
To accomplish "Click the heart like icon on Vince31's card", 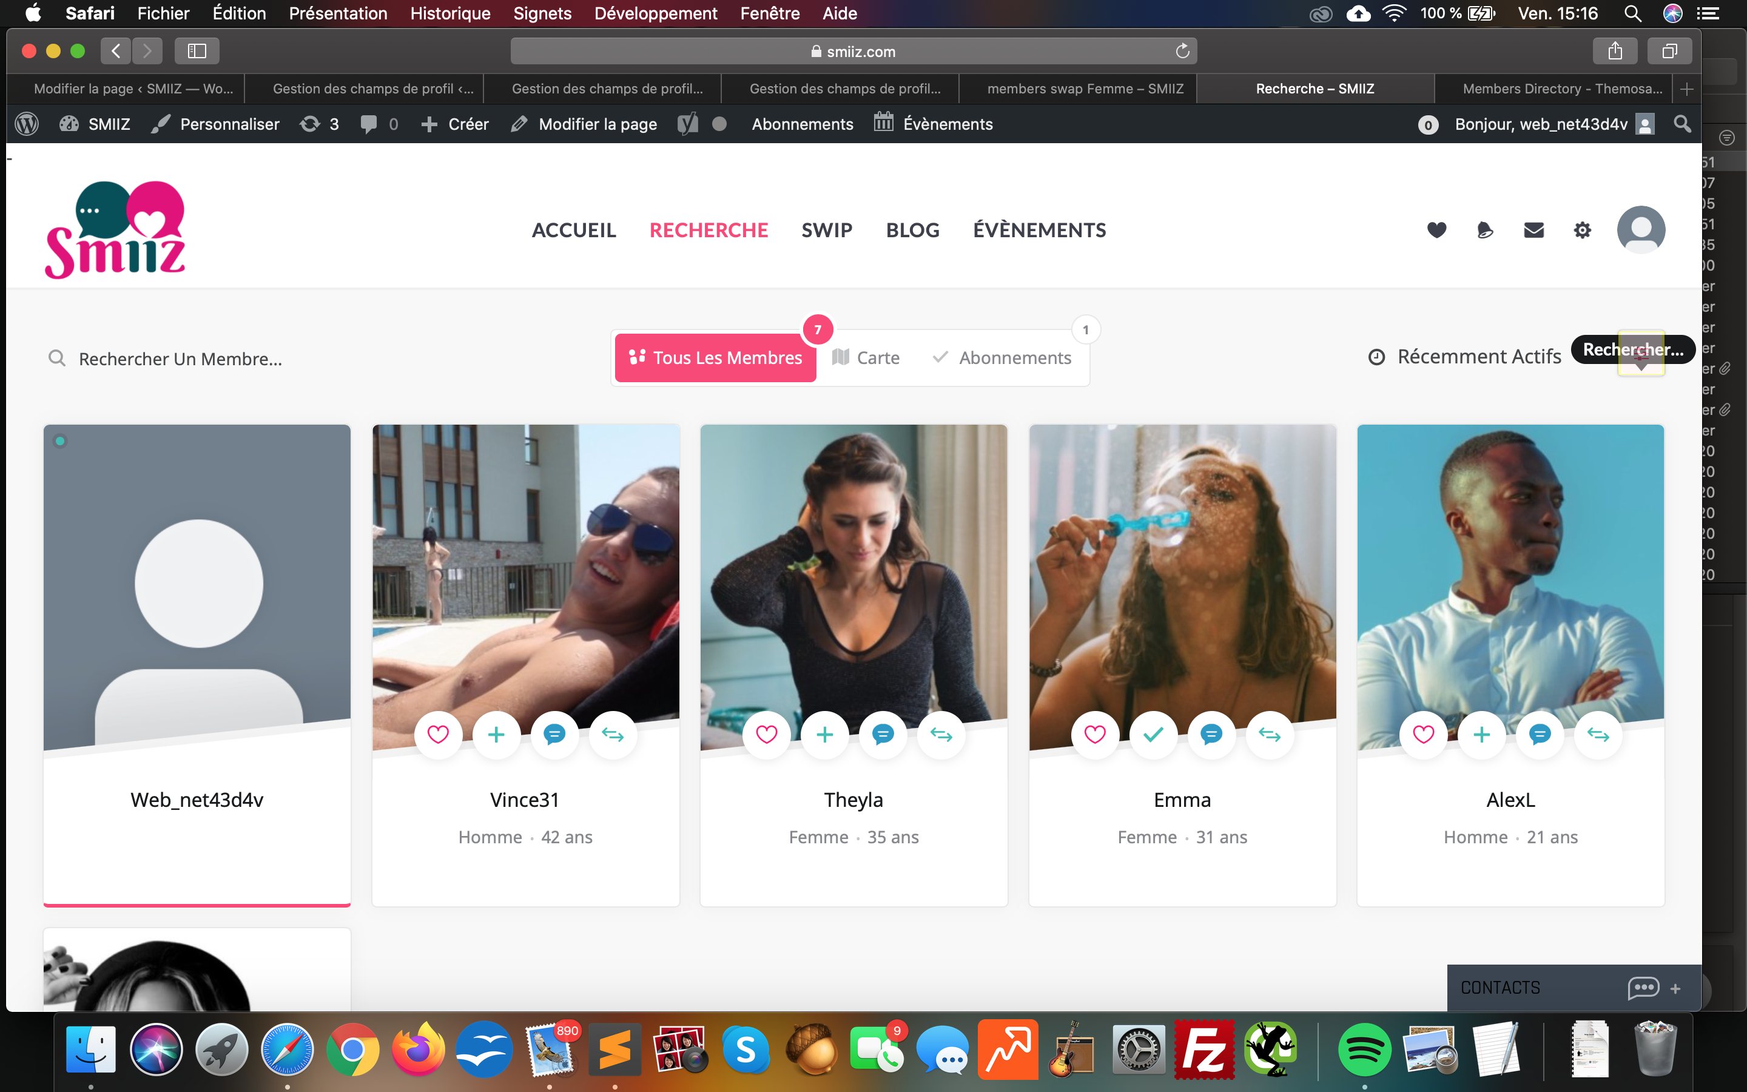I will [x=438, y=735].
